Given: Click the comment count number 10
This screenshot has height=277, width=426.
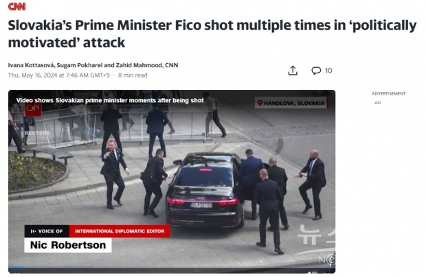Looking at the screenshot, I should pyautogui.click(x=328, y=71).
